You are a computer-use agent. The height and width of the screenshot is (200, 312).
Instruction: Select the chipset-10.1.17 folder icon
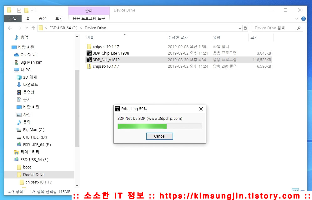tap(89, 47)
